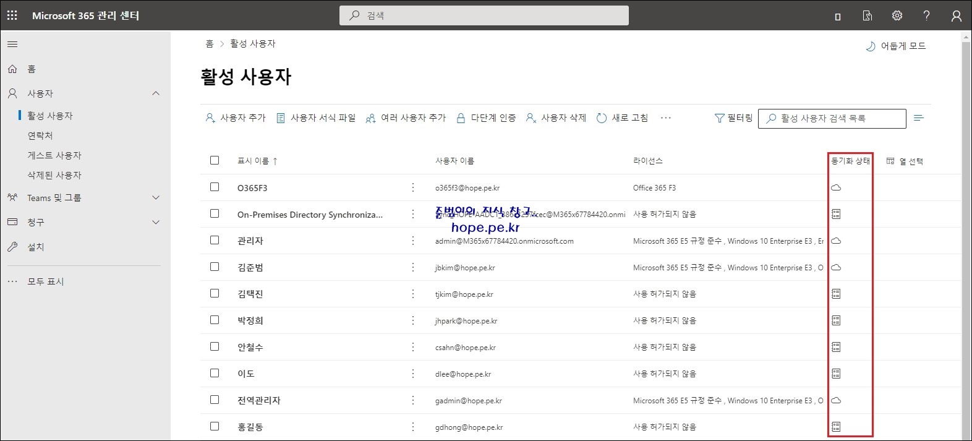Open the more actions menu for 홍길동

[413, 427]
